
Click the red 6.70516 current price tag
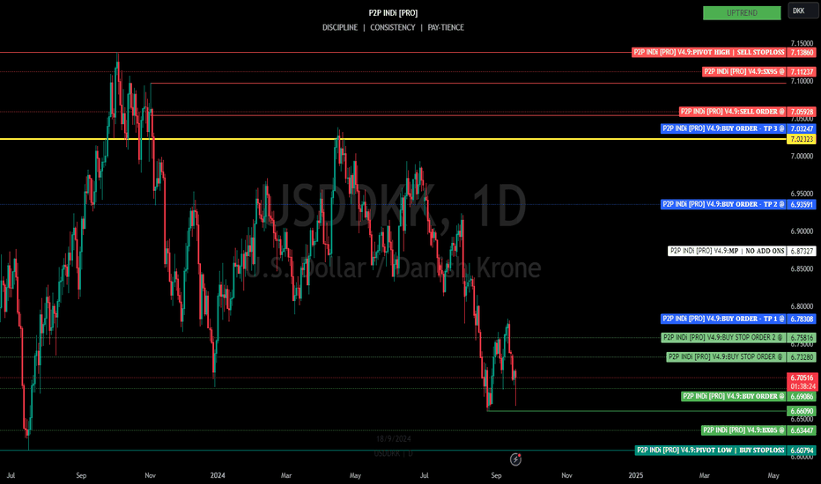(x=802, y=378)
